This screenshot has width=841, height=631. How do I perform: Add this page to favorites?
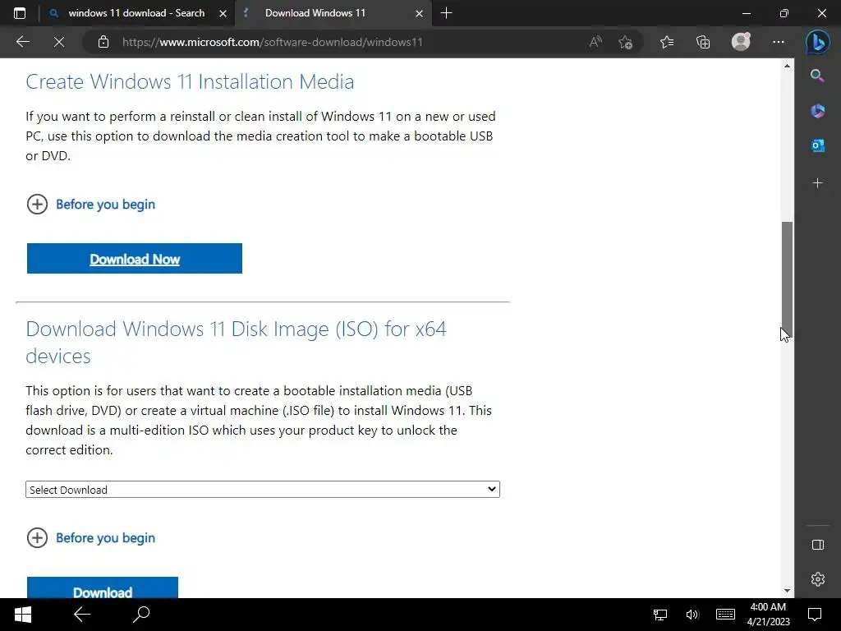(625, 42)
